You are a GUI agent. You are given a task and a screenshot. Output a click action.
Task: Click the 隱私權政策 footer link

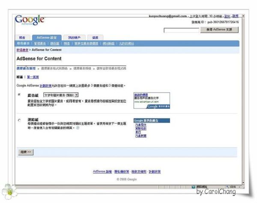(x=122, y=172)
